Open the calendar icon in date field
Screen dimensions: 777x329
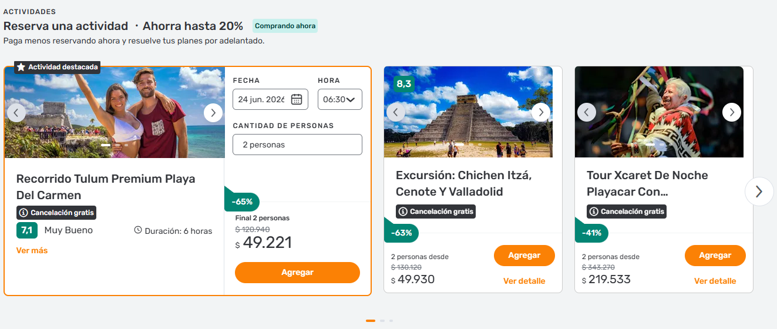pyautogui.click(x=297, y=99)
